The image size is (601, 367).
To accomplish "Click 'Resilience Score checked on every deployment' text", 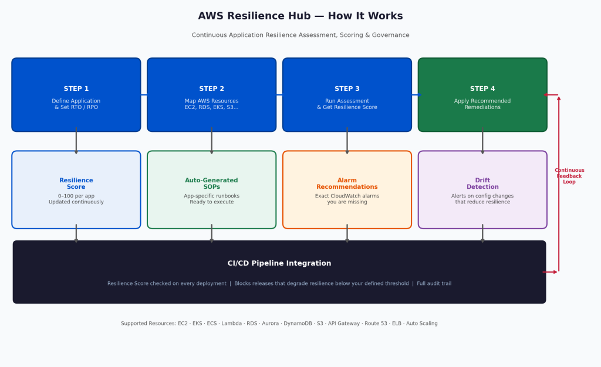I will [167, 284].
